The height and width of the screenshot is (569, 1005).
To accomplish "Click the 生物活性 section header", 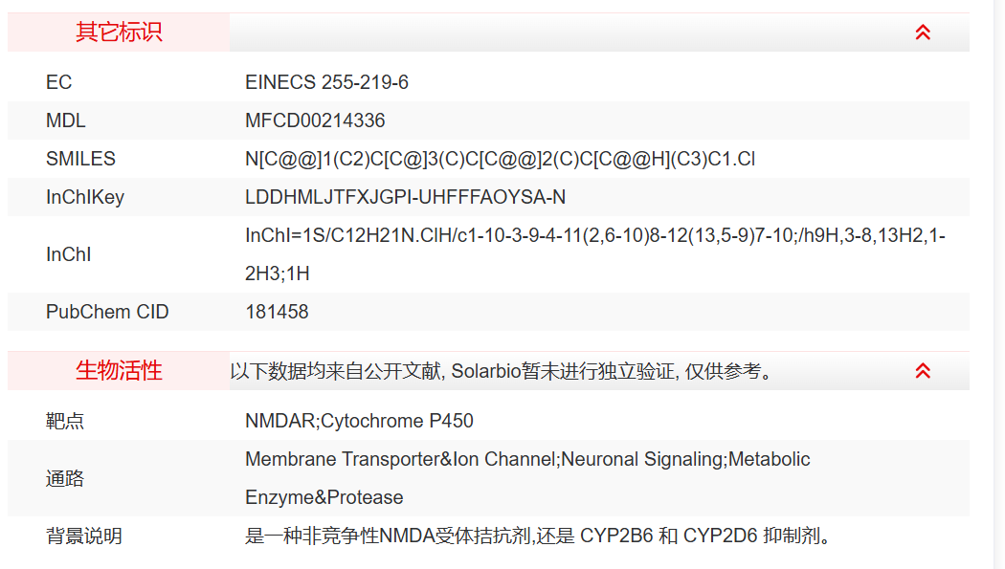I will [119, 371].
